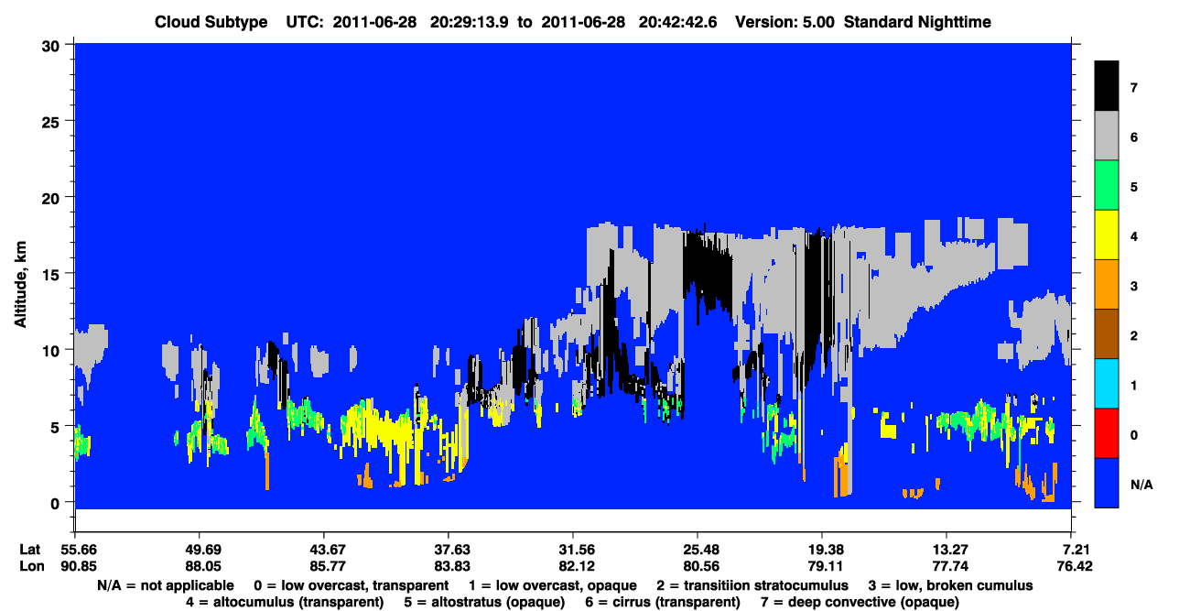Click the 'Version: 5.00' text in the title
This screenshot has width=1190, height=611.
click(x=784, y=22)
